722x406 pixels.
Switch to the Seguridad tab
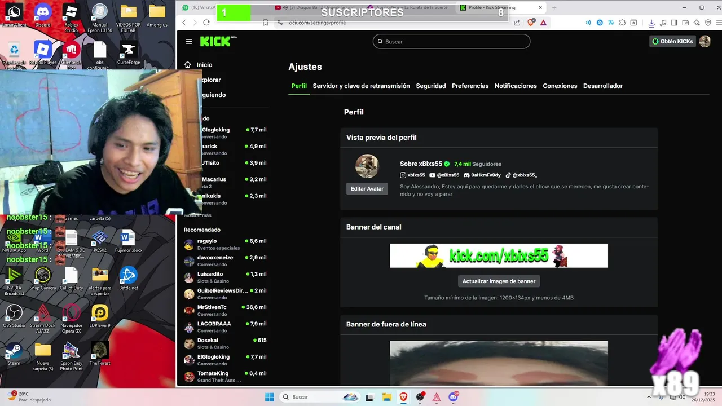[x=431, y=86]
